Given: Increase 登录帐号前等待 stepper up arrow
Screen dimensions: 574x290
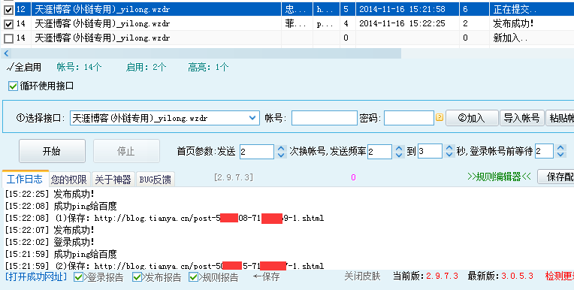Looking at the screenshot, I should click(560, 148).
